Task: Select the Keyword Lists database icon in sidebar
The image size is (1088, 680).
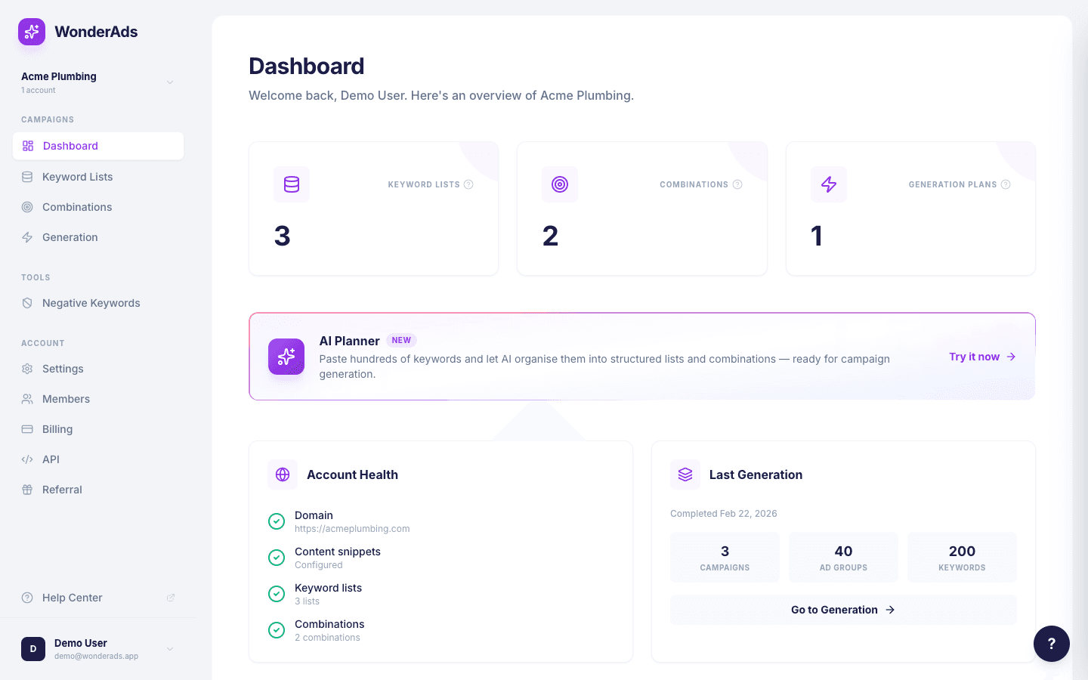Action: [x=27, y=176]
